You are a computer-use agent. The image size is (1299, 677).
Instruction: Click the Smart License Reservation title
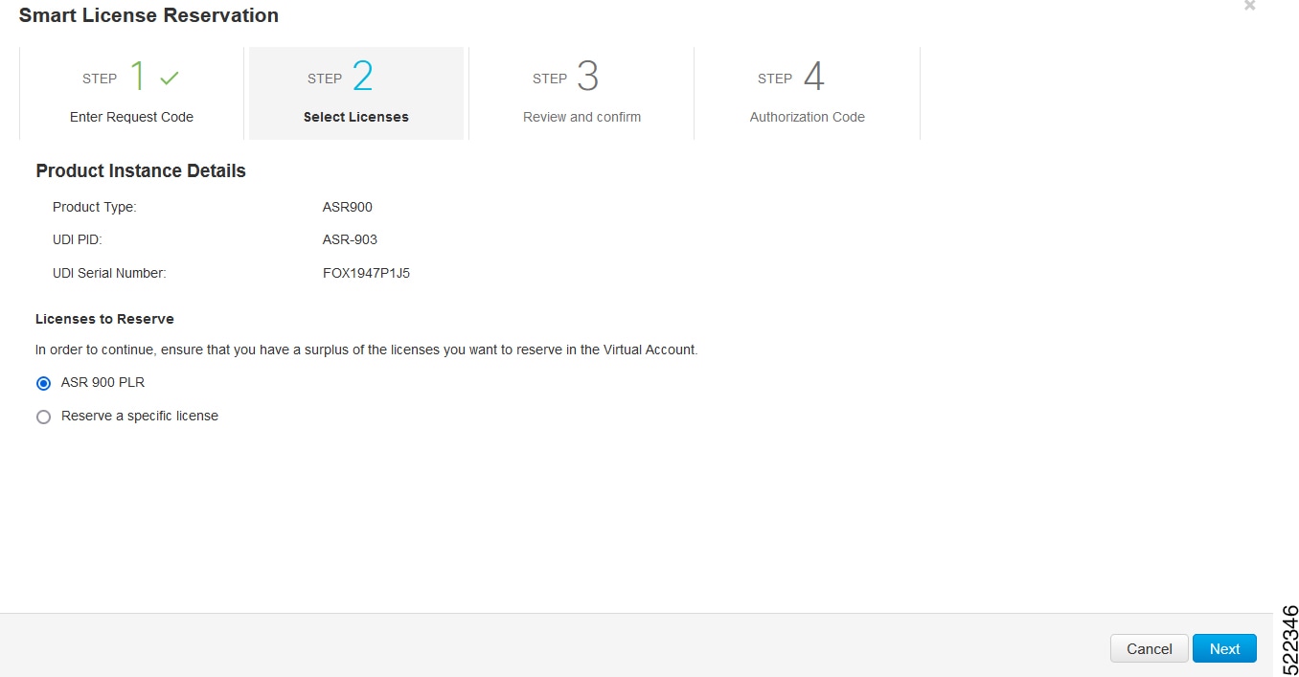point(148,15)
